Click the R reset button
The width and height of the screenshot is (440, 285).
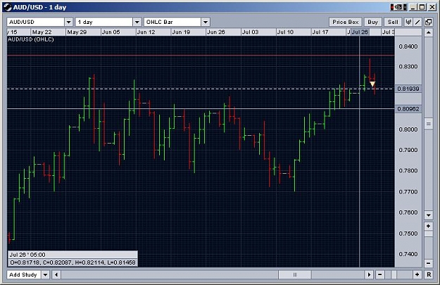coord(429,274)
